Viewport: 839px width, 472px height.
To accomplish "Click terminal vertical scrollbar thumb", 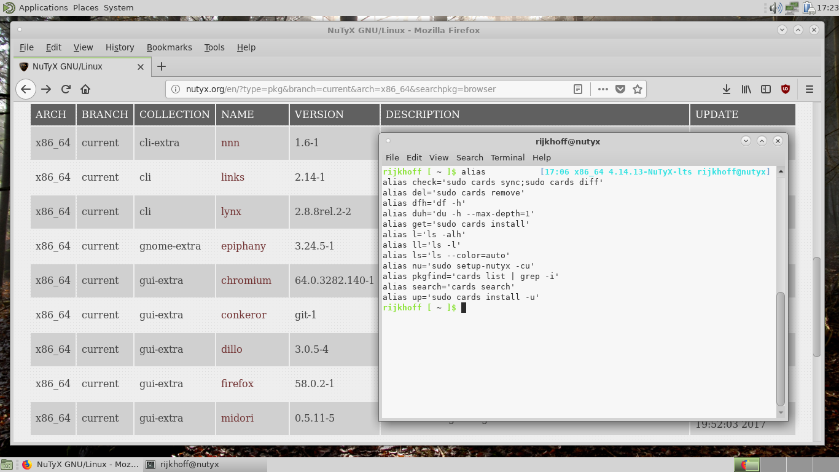I will (781, 349).
